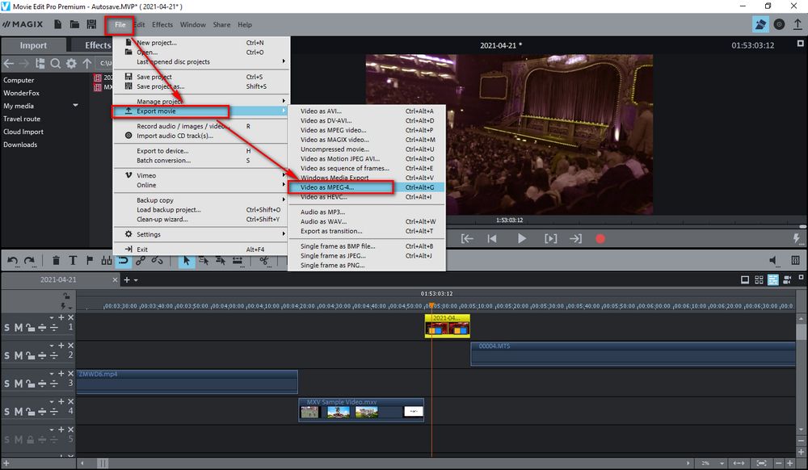
Task: Open track 1 header dropdown arrow
Action: 52,317
